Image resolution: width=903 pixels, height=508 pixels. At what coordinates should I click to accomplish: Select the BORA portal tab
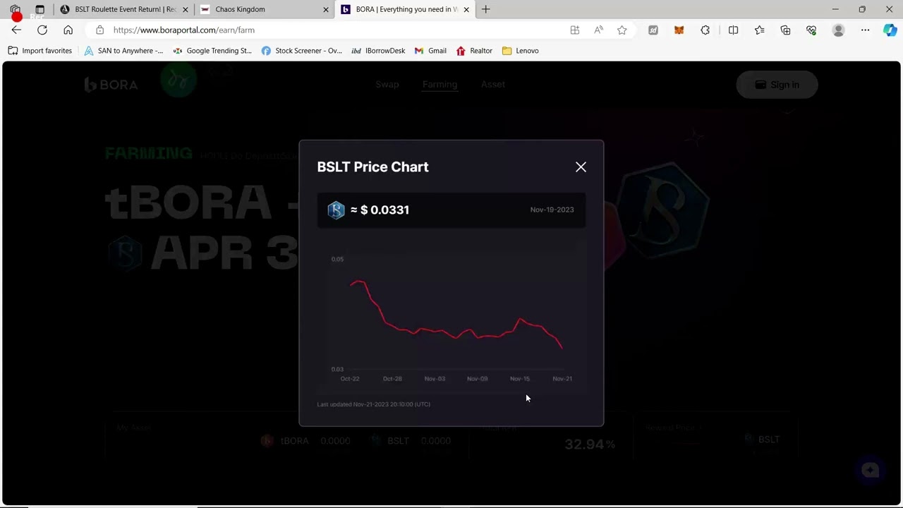tap(404, 9)
